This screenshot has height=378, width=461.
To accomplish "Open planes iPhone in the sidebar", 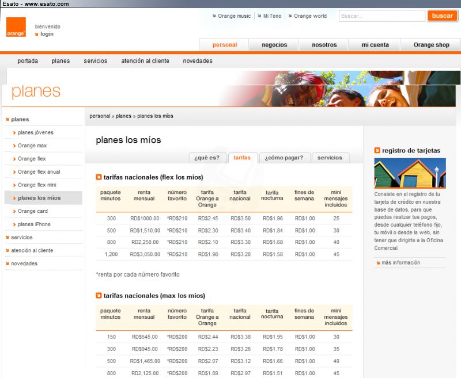I will coord(34,224).
